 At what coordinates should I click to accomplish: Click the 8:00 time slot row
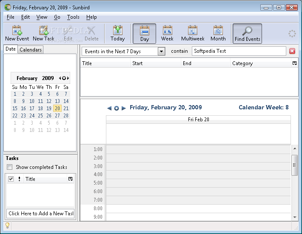(x=198, y=208)
